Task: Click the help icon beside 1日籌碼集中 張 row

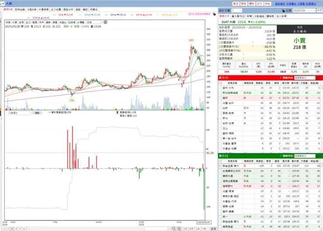Action: coord(253,43)
